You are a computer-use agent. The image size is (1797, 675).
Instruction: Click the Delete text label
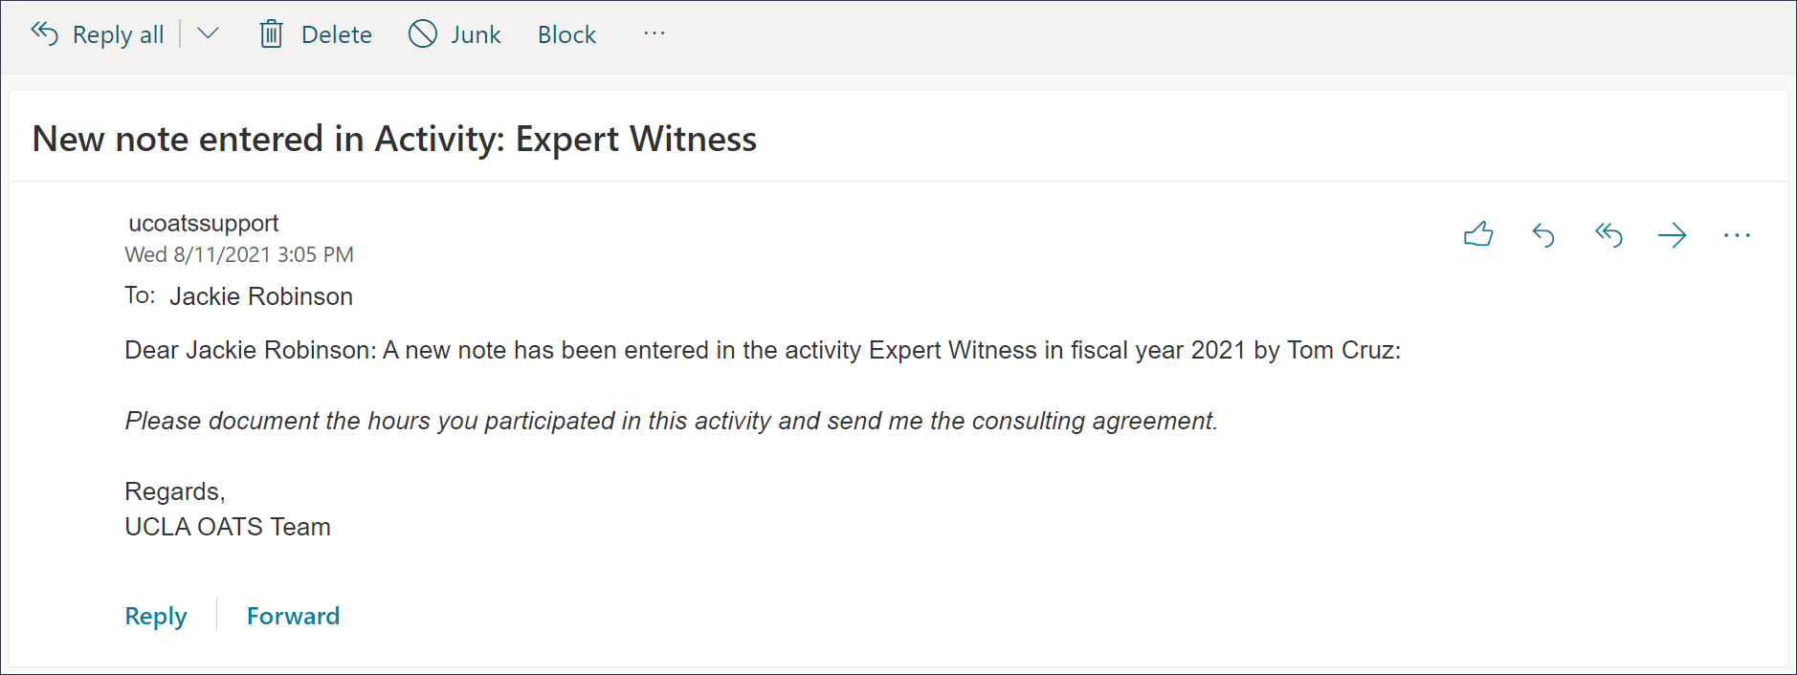coord(336,34)
